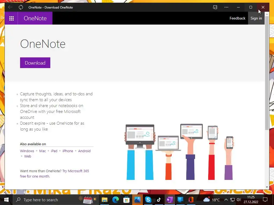Click the calendar fireworks search highlight icon

click(87, 200)
